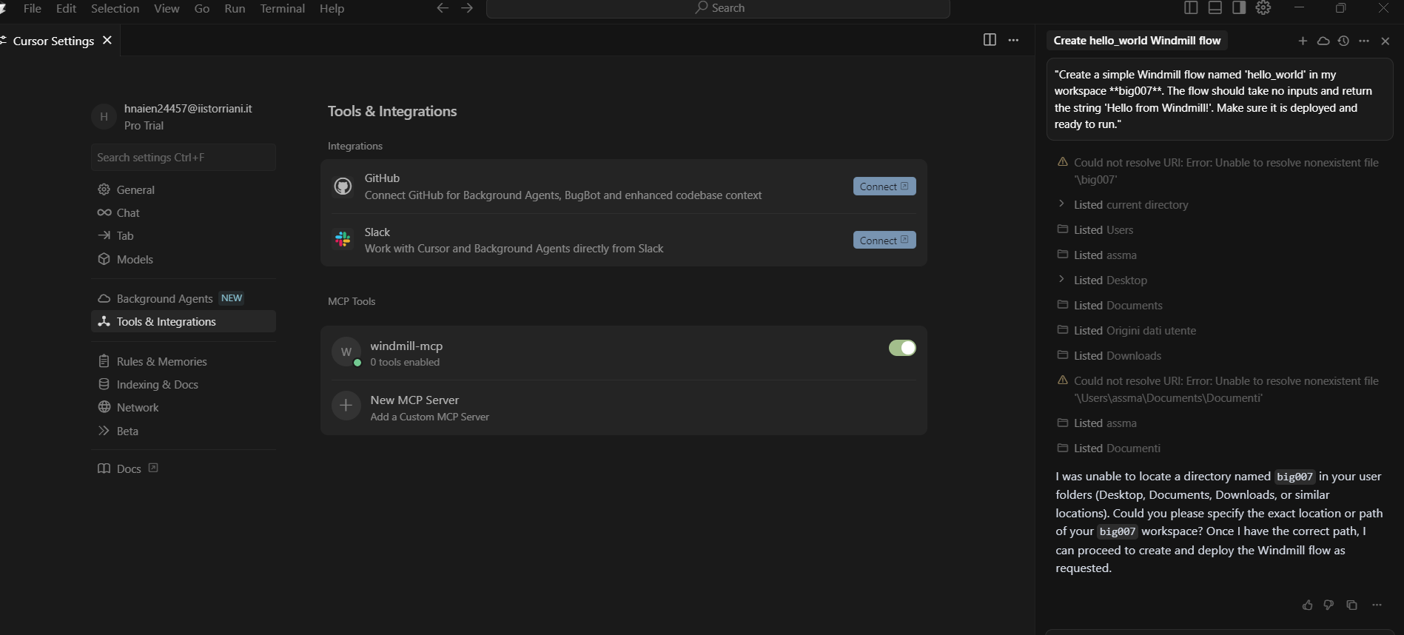Open background agents cloud icon in chat header
Image resolution: width=1404 pixels, height=635 pixels.
point(1323,41)
